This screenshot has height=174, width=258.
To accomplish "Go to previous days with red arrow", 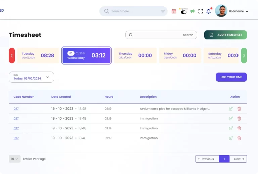I will (x=12, y=55).
